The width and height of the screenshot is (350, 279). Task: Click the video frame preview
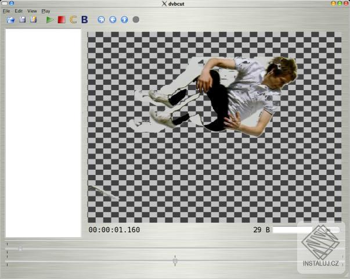coord(214,127)
